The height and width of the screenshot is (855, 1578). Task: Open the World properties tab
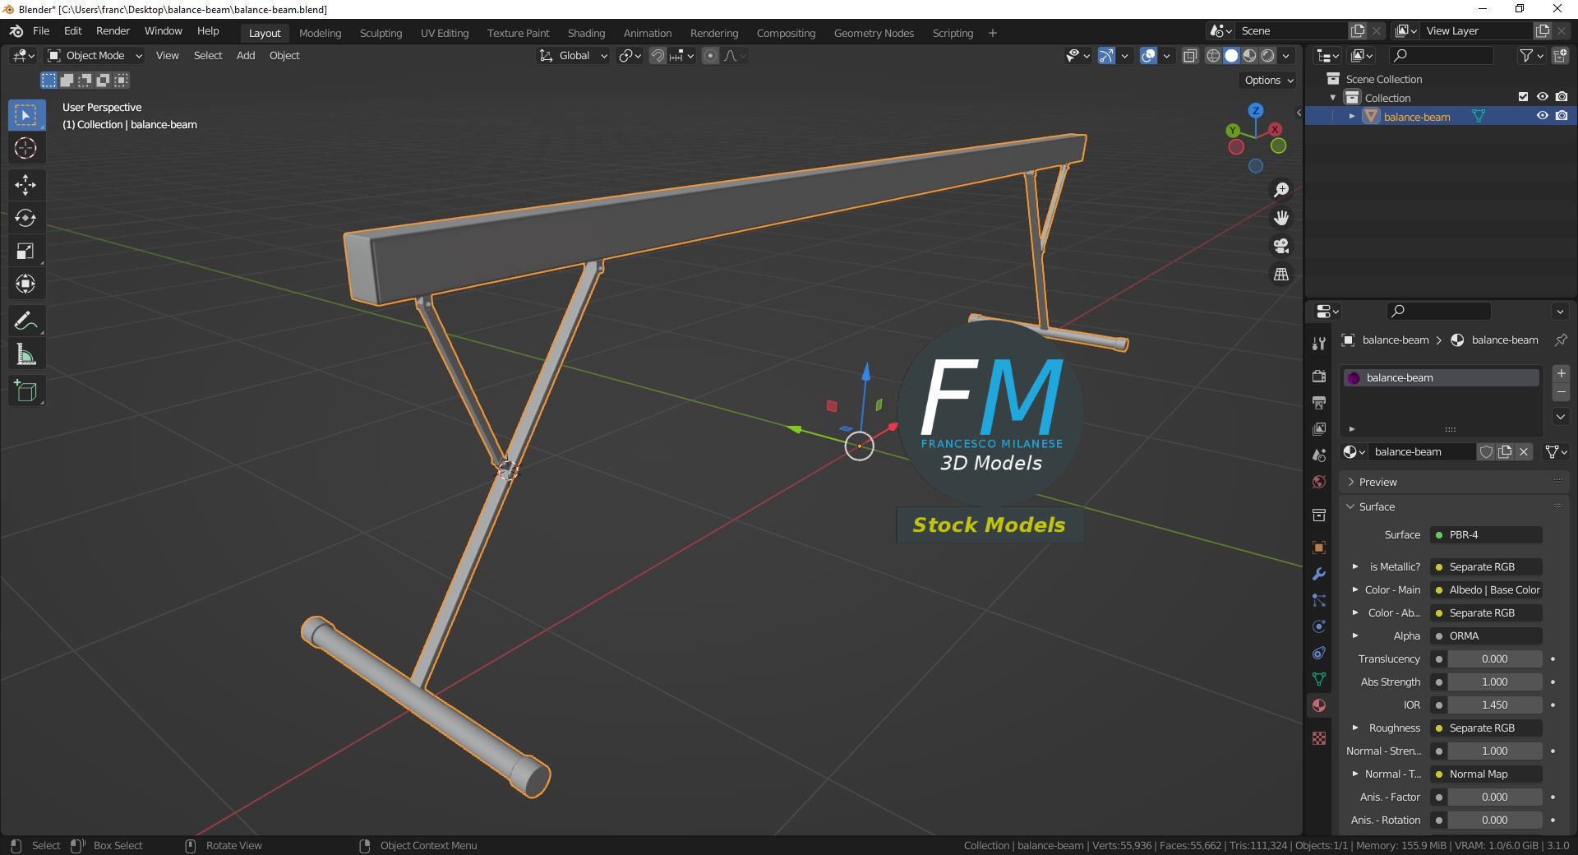pyautogui.click(x=1319, y=482)
